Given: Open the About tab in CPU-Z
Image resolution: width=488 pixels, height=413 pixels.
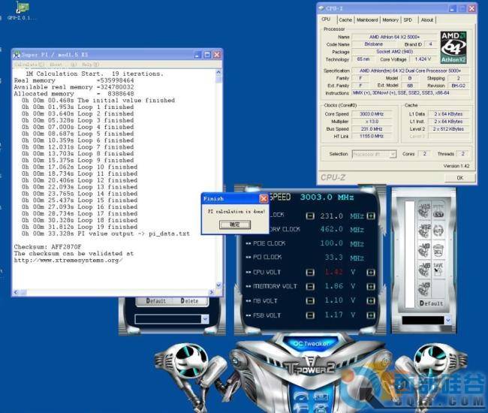Looking at the screenshot, I should 427,20.
